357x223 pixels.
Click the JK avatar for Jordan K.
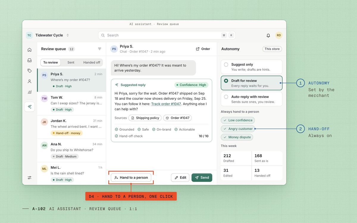44,122
